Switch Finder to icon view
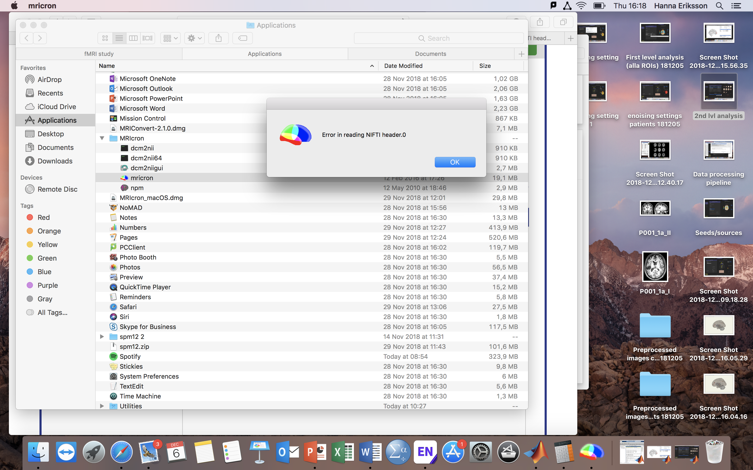 (x=105, y=38)
